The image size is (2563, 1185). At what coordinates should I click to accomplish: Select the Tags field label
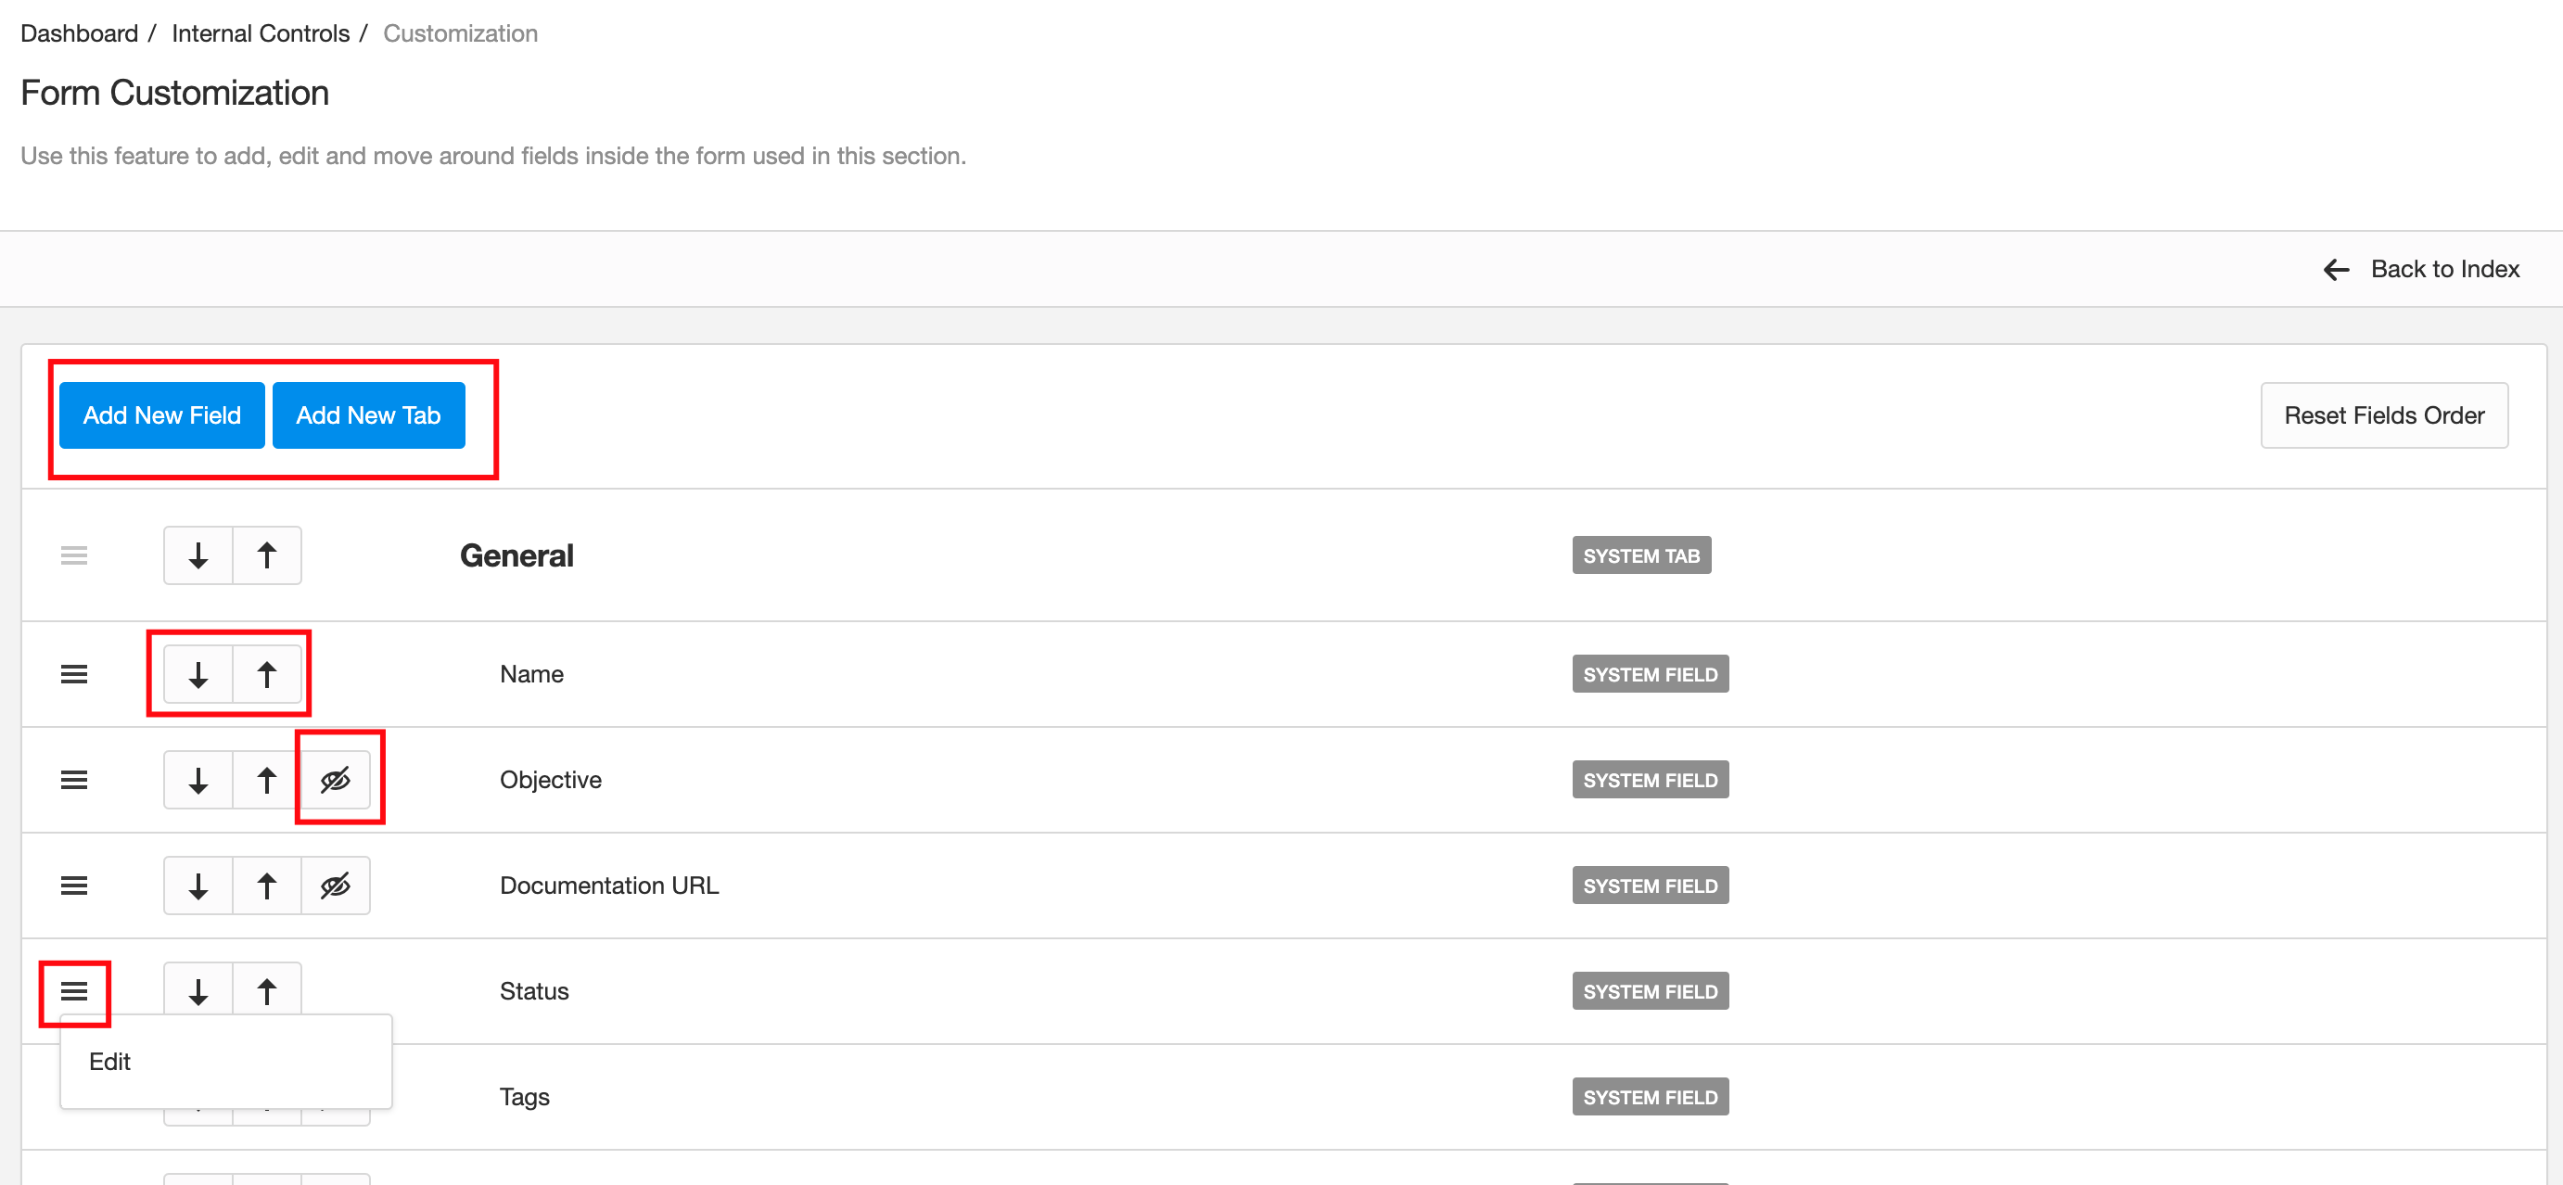click(x=524, y=1096)
